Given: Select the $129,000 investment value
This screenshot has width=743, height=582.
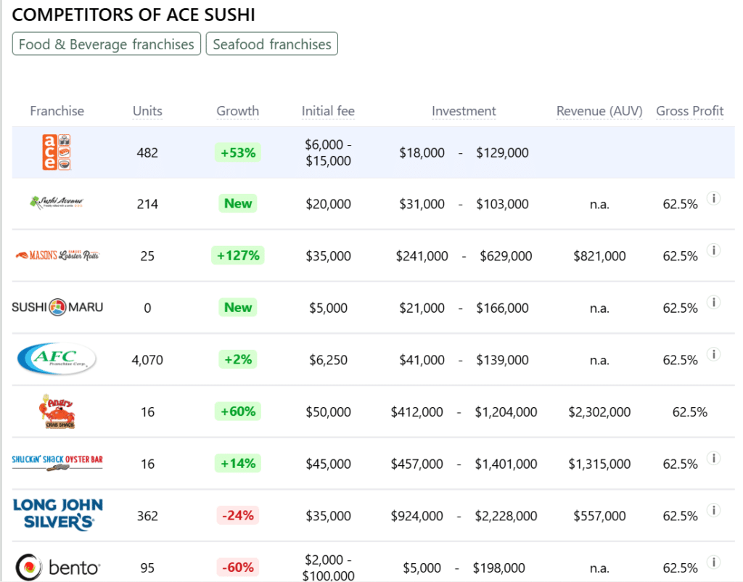Looking at the screenshot, I should (502, 152).
